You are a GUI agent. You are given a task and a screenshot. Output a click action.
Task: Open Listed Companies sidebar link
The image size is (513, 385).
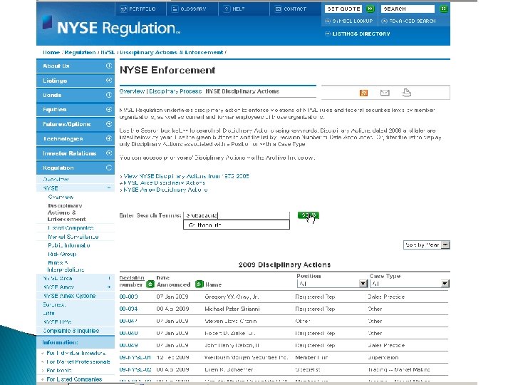71,228
